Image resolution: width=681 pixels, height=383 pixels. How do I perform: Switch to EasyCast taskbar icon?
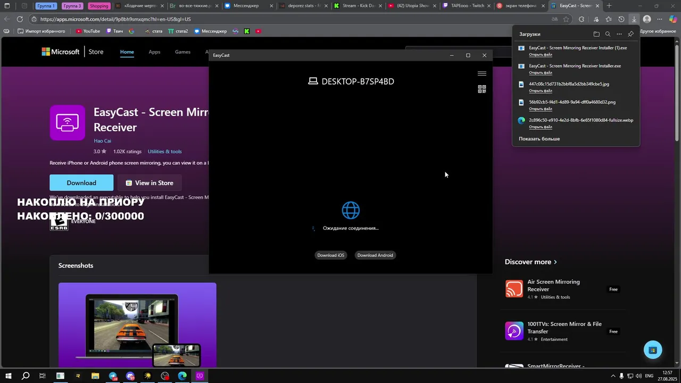tap(200, 376)
